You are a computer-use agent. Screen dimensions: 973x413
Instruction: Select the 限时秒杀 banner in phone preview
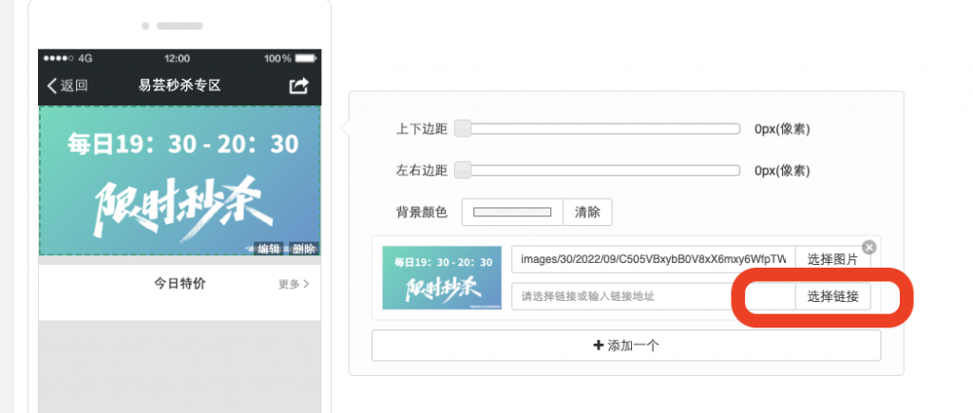[180, 180]
